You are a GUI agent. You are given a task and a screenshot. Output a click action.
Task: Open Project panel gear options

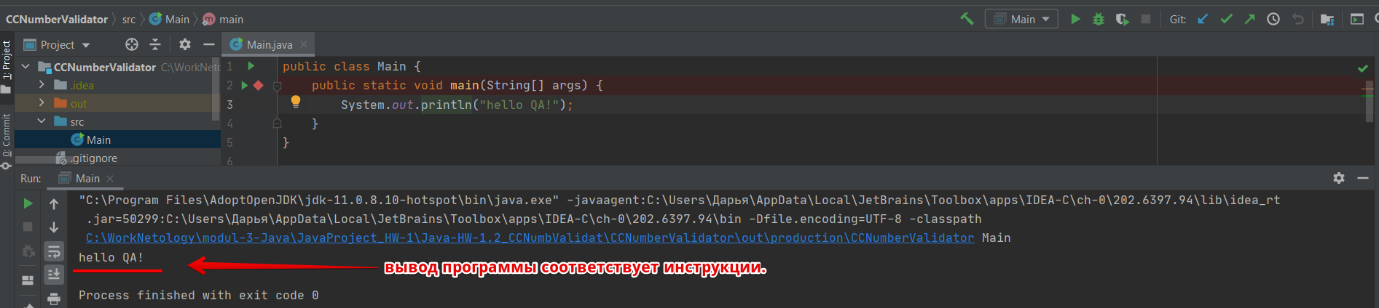click(x=185, y=44)
